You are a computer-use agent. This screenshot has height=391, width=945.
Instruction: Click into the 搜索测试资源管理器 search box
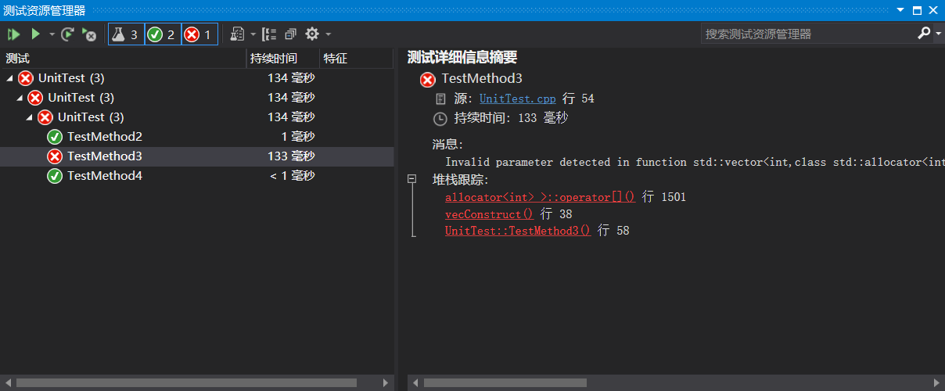pyautogui.click(x=808, y=34)
